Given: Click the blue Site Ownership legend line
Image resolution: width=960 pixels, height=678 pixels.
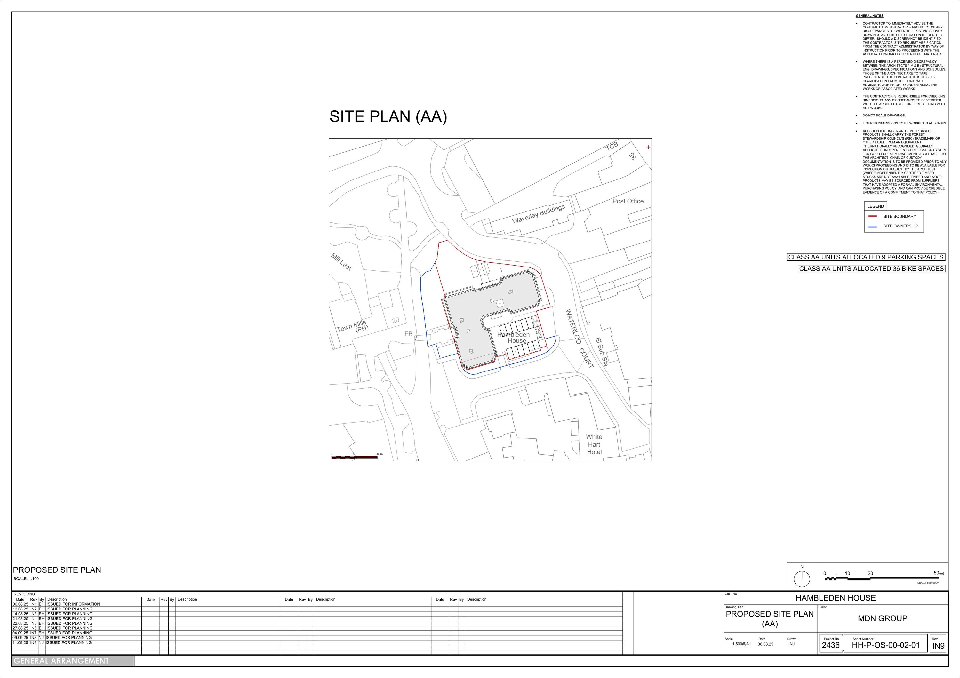Looking at the screenshot, I should [x=872, y=226].
